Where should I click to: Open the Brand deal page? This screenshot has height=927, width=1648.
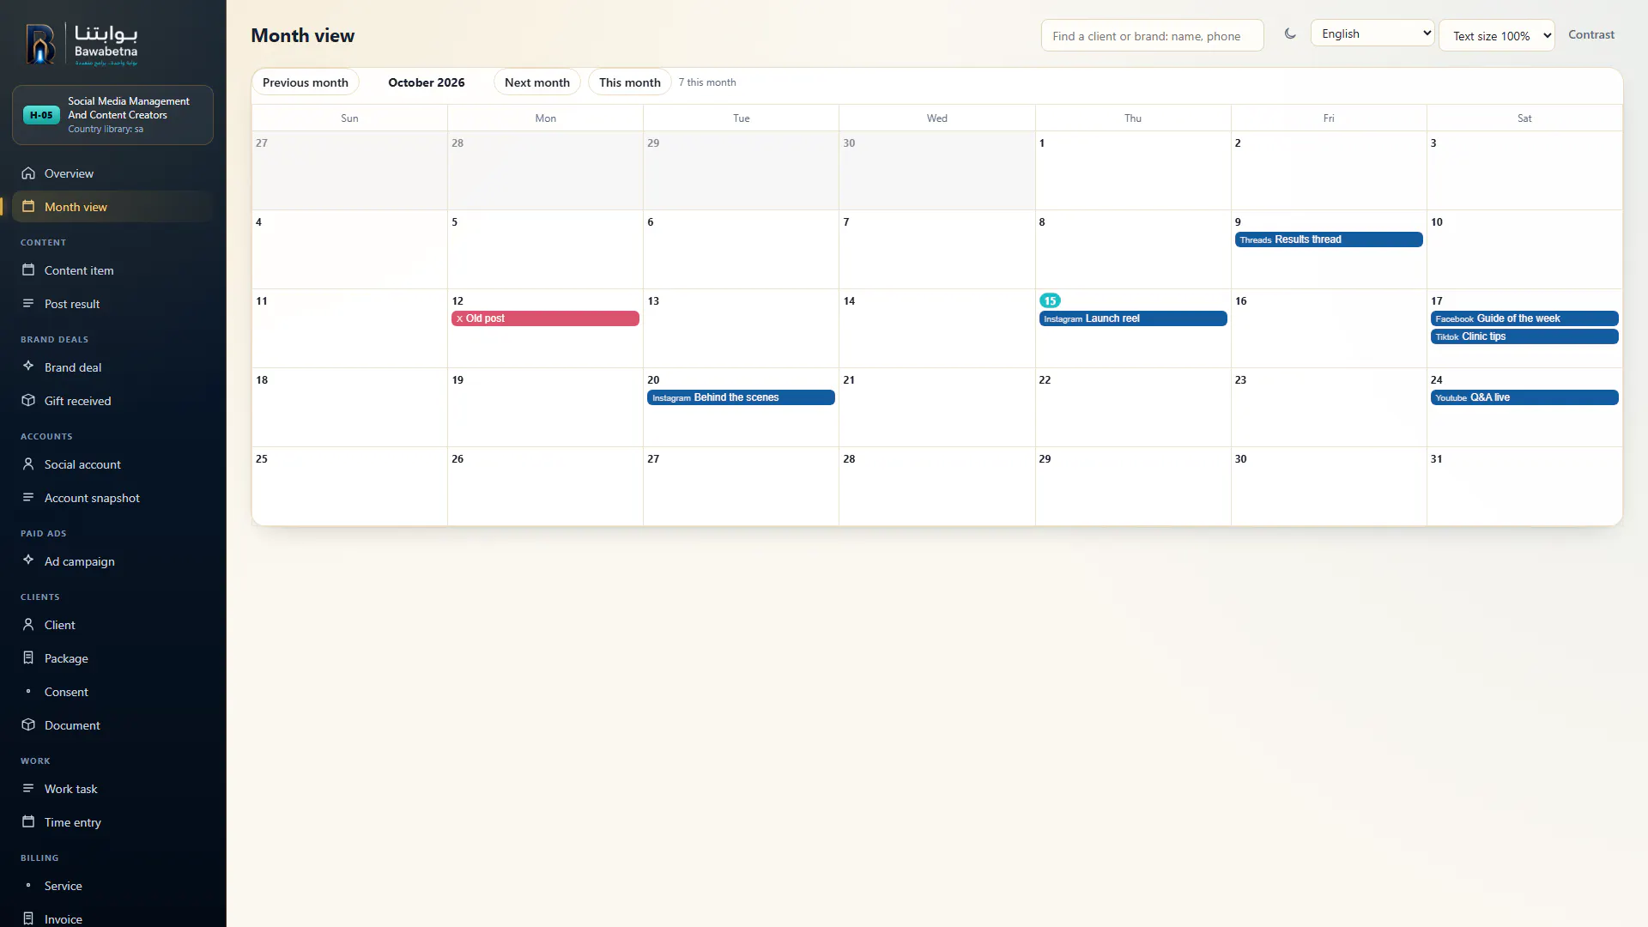113,367
